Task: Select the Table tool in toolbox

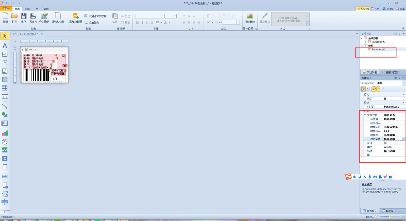Action: 5,88
